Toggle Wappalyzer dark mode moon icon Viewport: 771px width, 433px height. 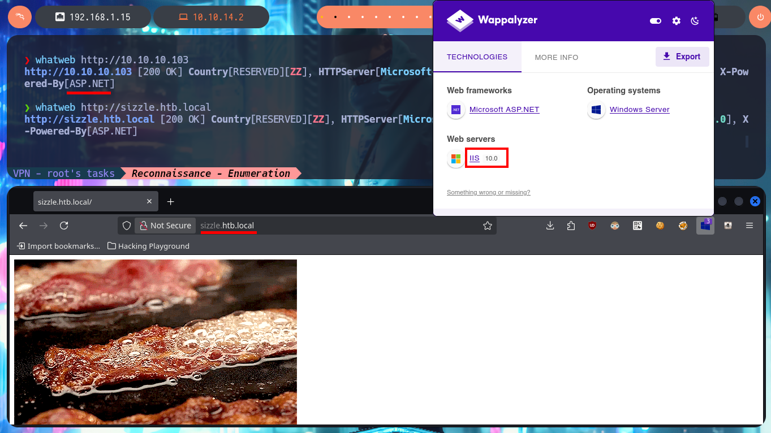click(x=695, y=21)
